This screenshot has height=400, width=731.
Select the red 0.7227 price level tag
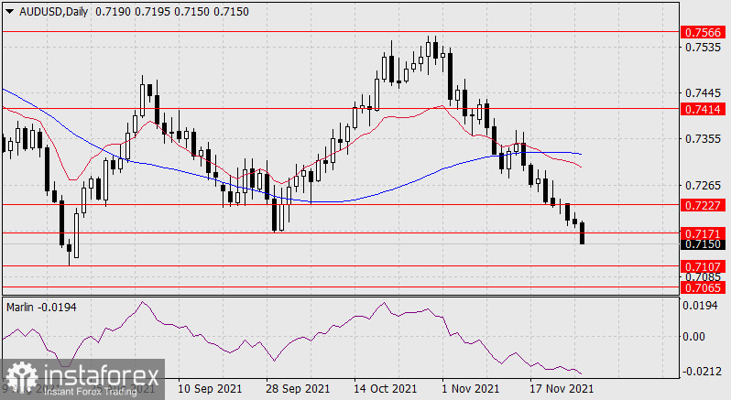click(x=704, y=205)
